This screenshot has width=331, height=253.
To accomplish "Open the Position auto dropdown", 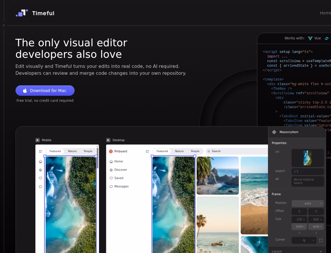I will coord(308,204).
